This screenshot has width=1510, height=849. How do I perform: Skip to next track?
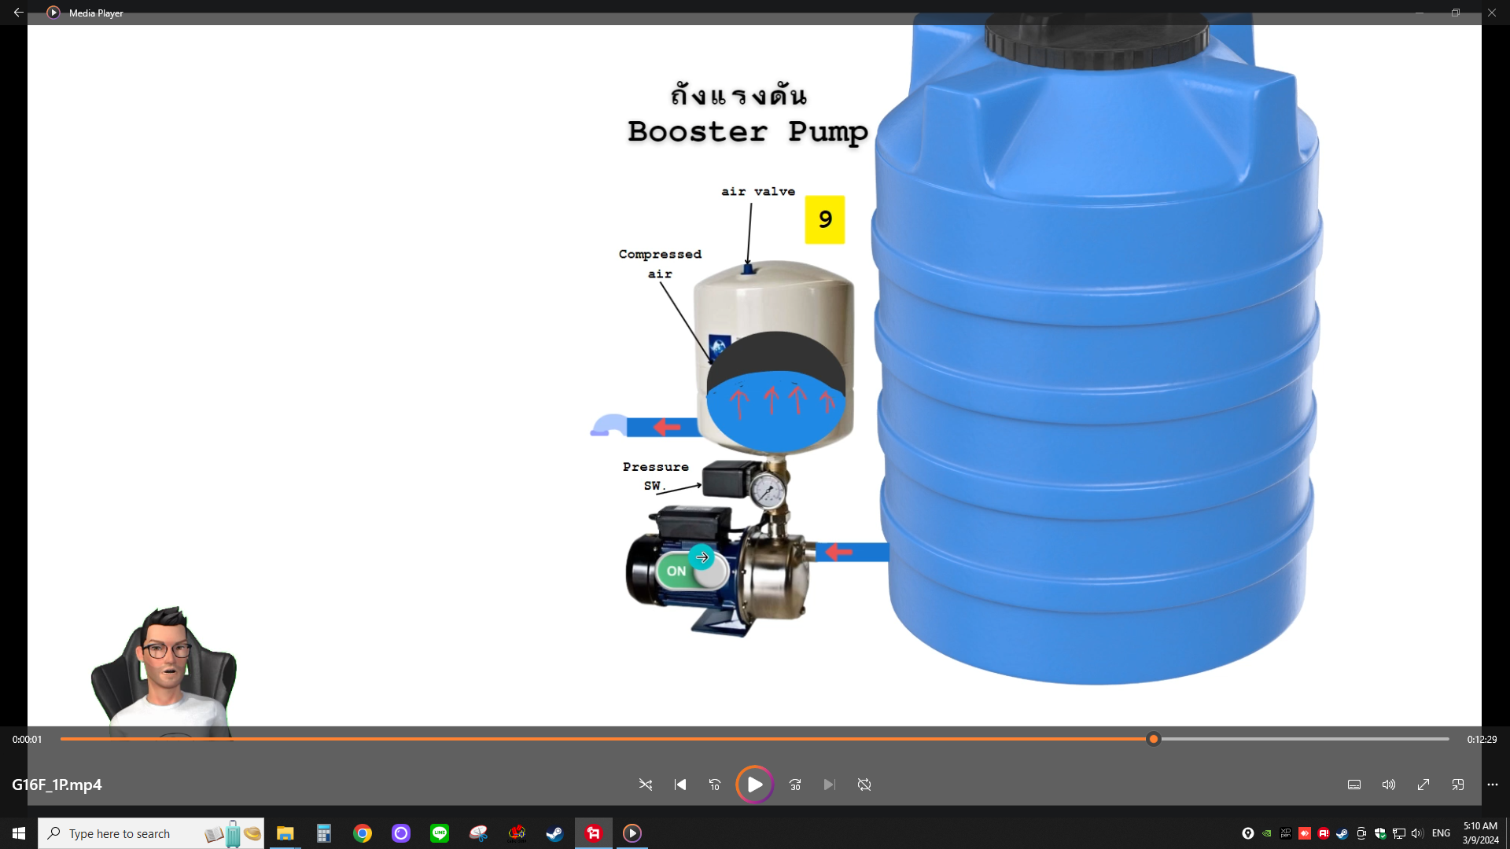tap(830, 785)
